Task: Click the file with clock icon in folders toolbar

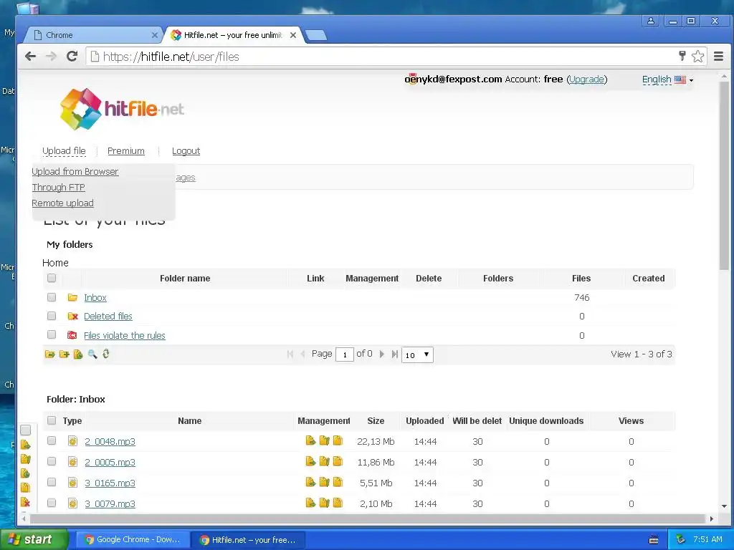Action: pos(78,354)
